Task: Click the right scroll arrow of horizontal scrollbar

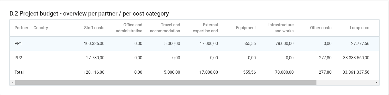Action: tap(377, 83)
